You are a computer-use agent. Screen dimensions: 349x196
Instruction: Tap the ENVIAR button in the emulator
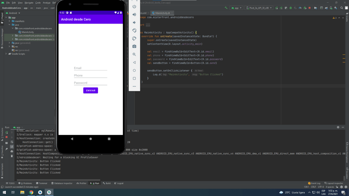[91, 91]
